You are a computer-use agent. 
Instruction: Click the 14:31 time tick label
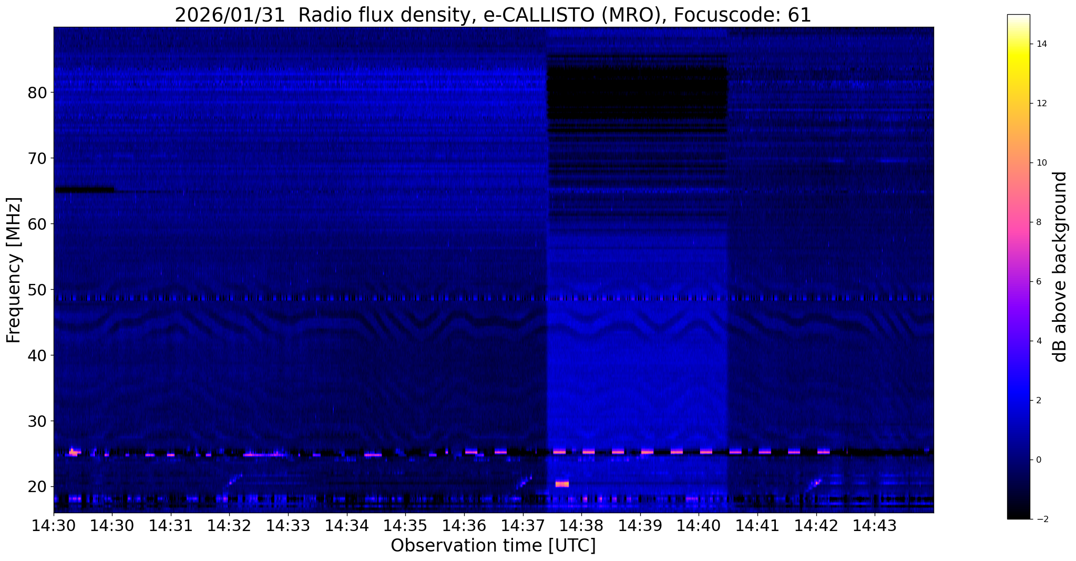click(x=170, y=525)
